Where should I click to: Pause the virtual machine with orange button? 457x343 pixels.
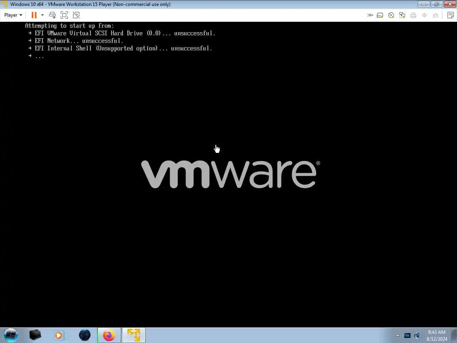pyautogui.click(x=34, y=15)
